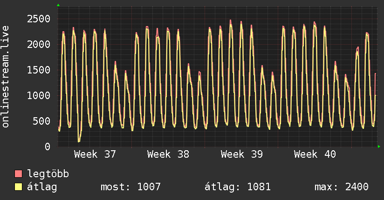Click the 1500 y-axis label

pos(39,70)
